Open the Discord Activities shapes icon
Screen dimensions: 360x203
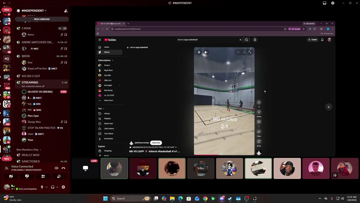click(x=43, y=176)
